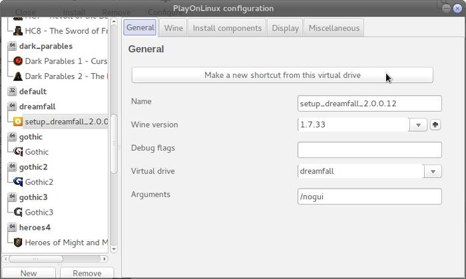
Task: Select the Virtual drive dreamfall combo box
Action: 369,171
